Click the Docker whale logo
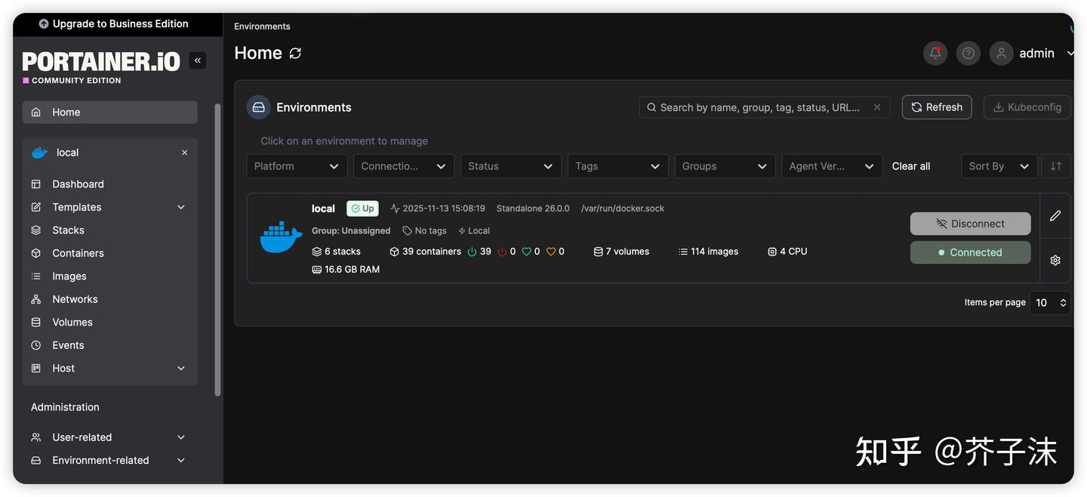1087x497 pixels. click(281, 236)
